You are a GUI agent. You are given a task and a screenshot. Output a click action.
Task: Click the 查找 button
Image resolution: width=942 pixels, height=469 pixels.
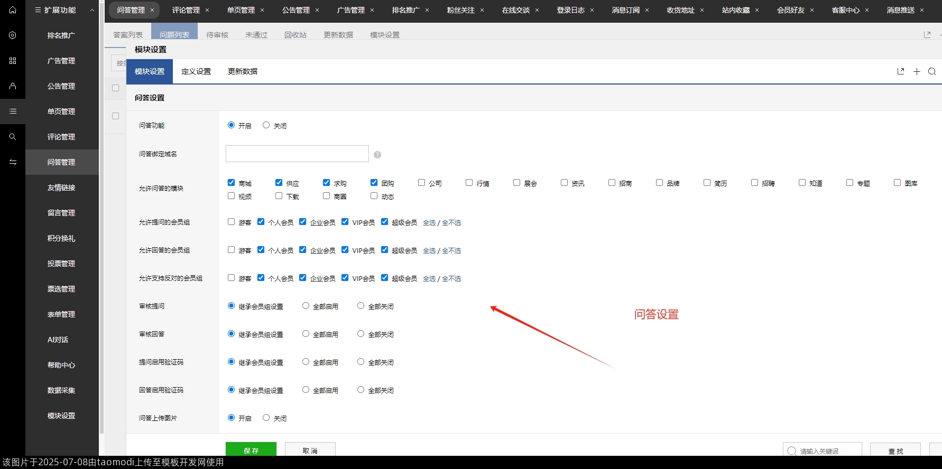tap(895, 451)
